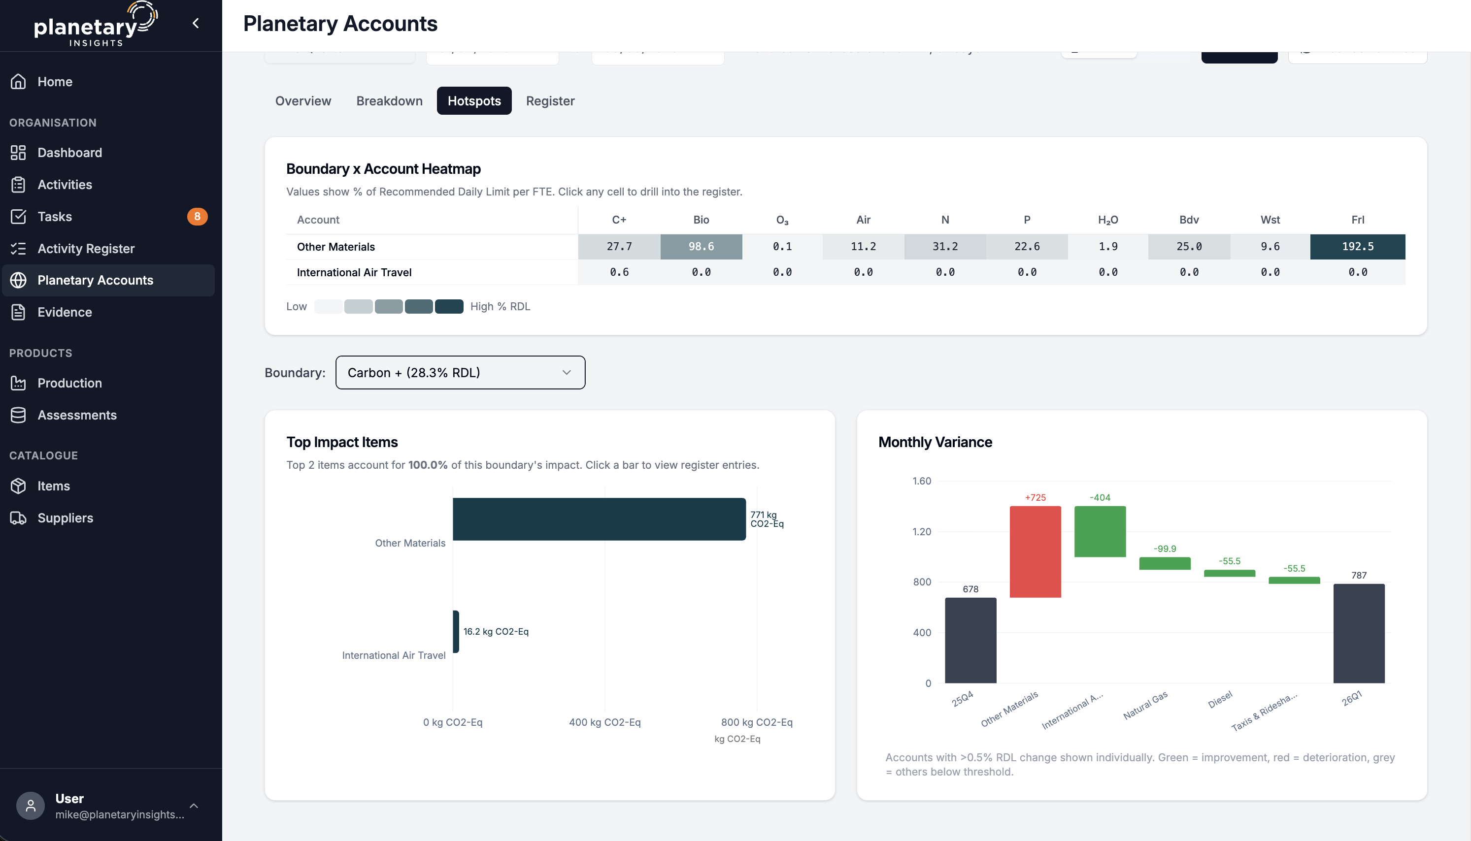Image resolution: width=1471 pixels, height=841 pixels.
Task: Open Dashboard in the sidebar
Action: [x=108, y=153]
